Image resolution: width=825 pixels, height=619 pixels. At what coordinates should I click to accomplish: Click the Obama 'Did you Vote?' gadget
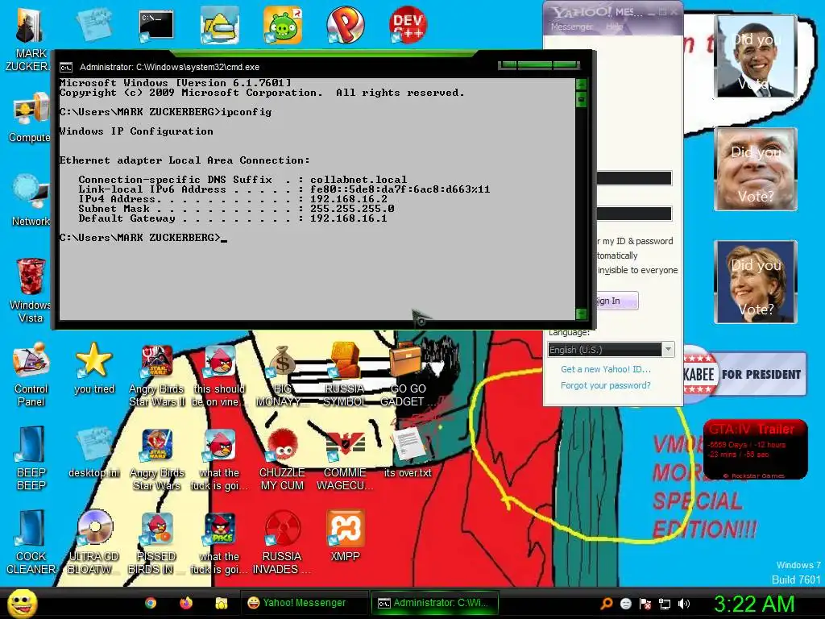[x=756, y=56]
